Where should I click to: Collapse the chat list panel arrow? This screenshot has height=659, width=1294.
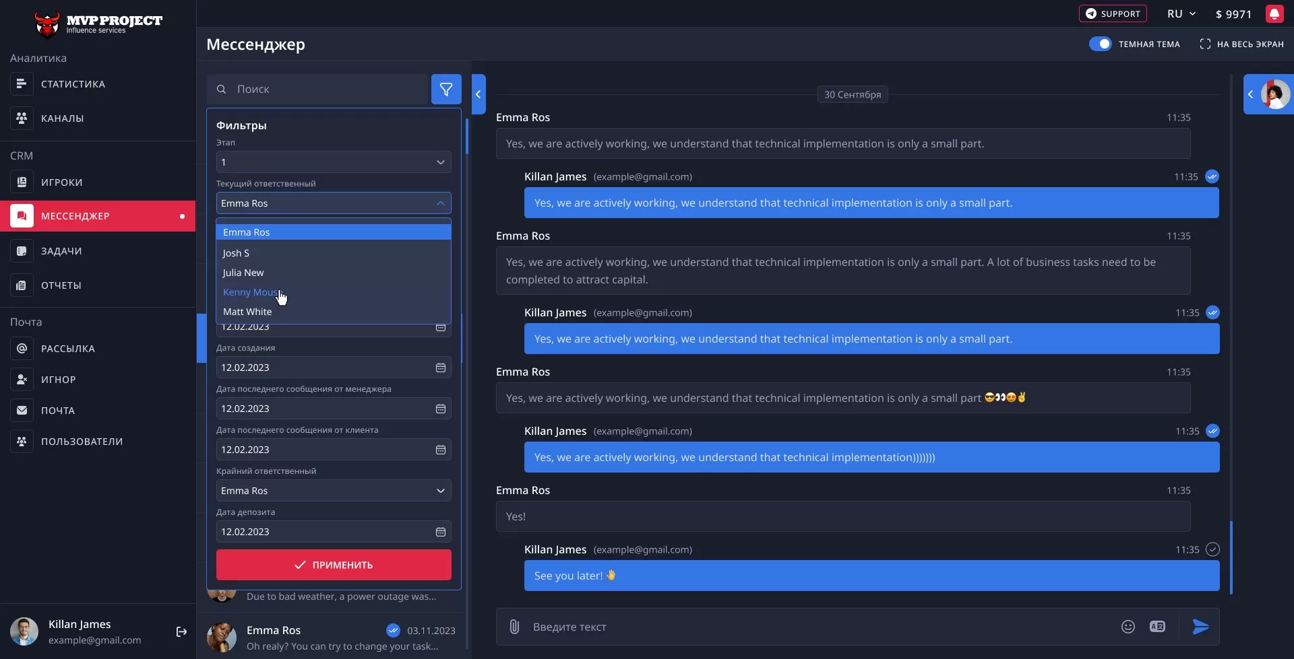(x=479, y=94)
